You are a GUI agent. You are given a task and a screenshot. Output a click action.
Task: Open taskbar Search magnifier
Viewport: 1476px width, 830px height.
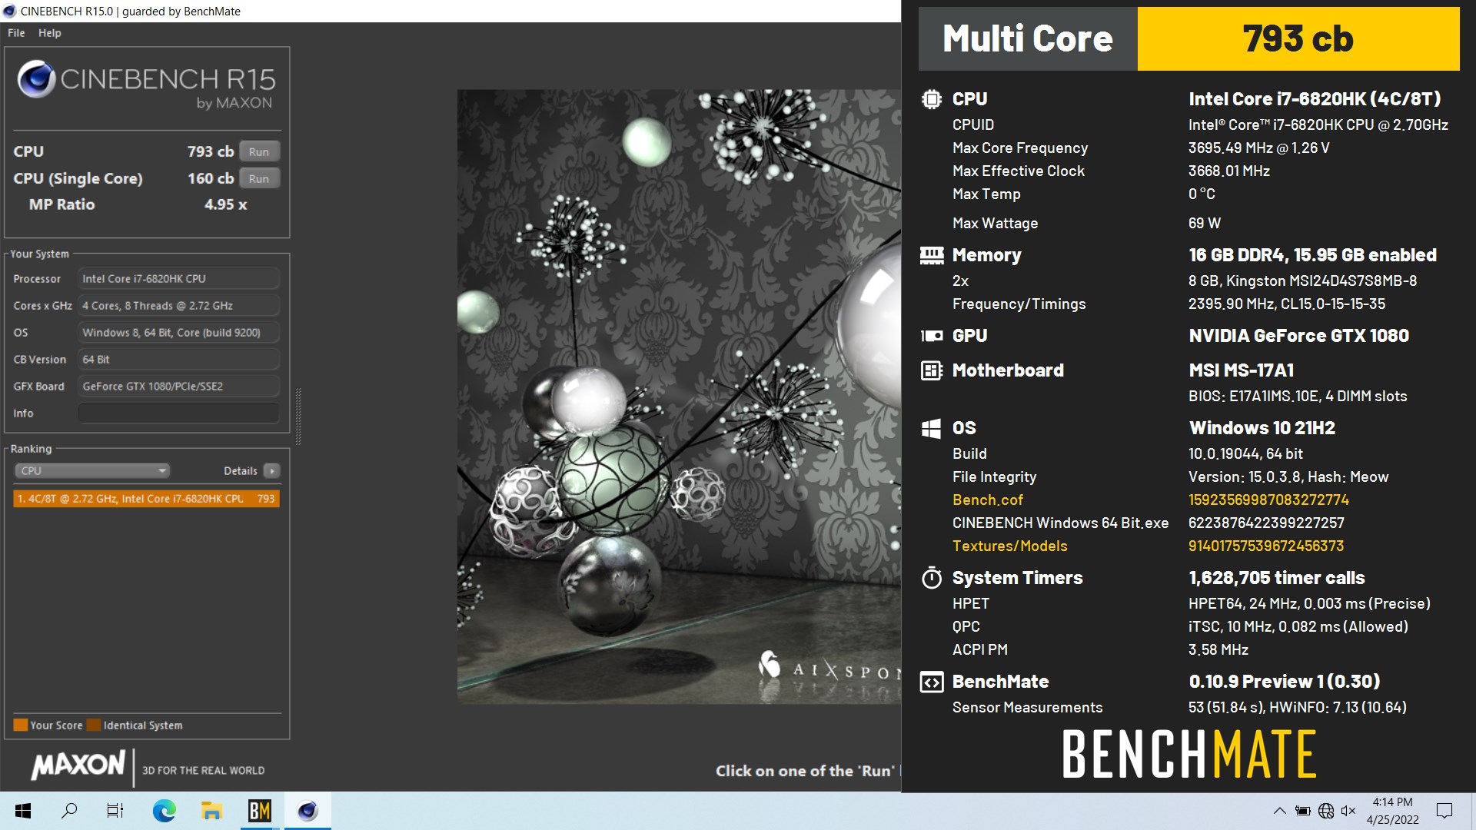(x=69, y=811)
